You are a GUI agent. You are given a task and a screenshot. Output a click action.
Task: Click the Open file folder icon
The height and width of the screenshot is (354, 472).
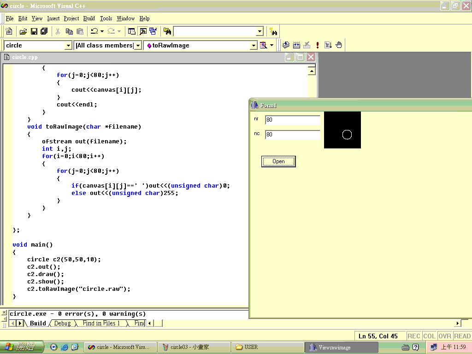tap(23, 31)
